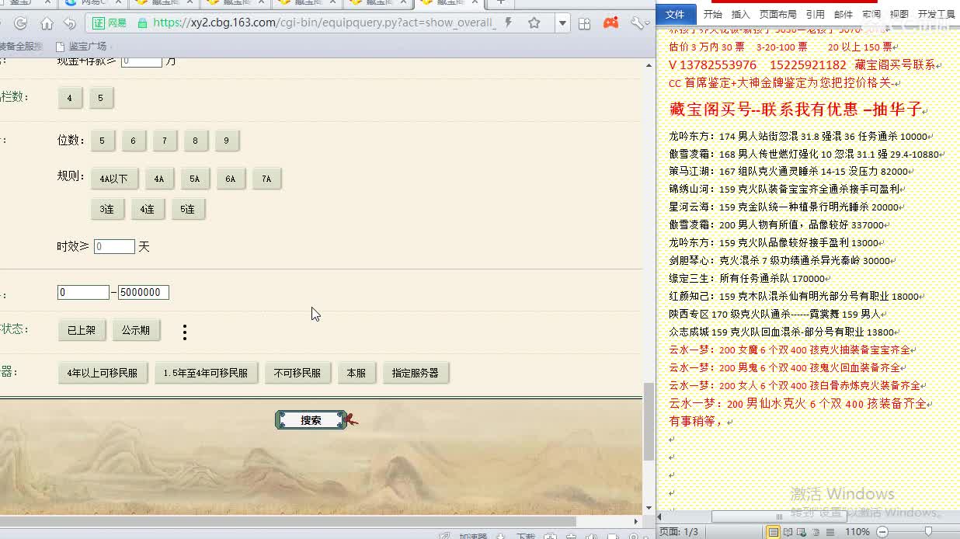Select rule 5A
Image resolution: width=960 pixels, height=539 pixels.
click(x=195, y=179)
